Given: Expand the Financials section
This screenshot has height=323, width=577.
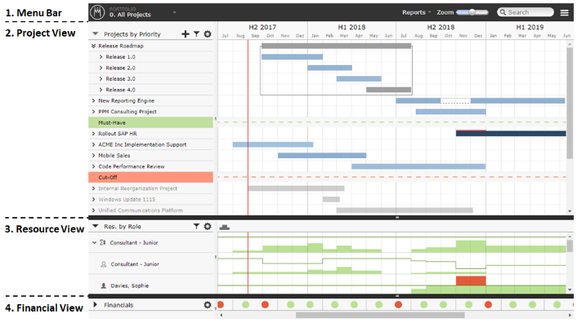Looking at the screenshot, I should [x=96, y=305].
